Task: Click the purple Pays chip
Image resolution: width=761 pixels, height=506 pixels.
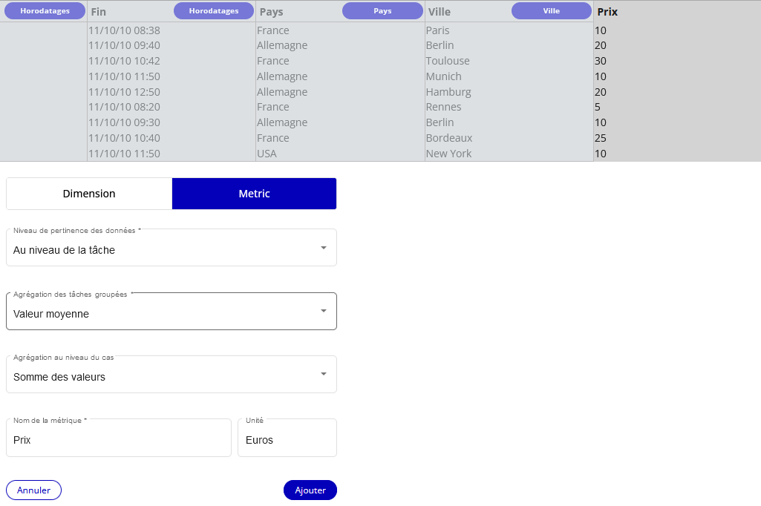Action: 382,11
